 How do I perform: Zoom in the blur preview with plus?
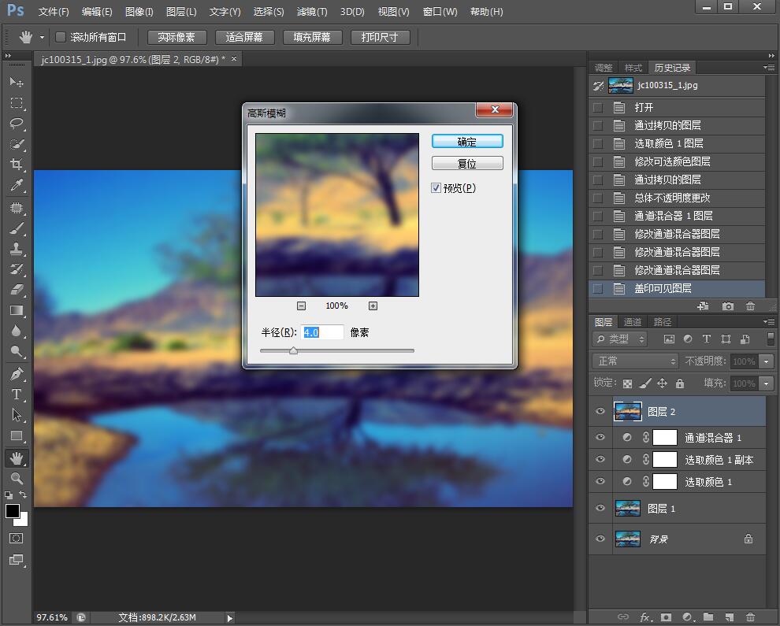pos(373,306)
